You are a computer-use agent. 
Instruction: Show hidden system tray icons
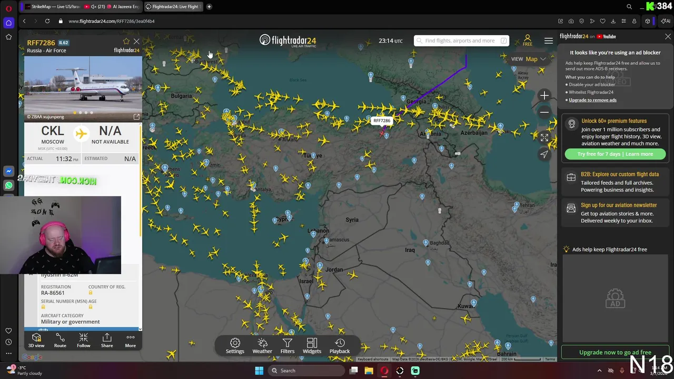click(599, 371)
